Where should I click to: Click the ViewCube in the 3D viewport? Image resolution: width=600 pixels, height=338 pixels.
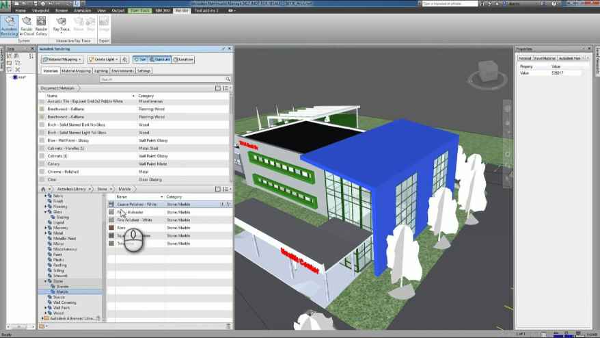pos(488,70)
